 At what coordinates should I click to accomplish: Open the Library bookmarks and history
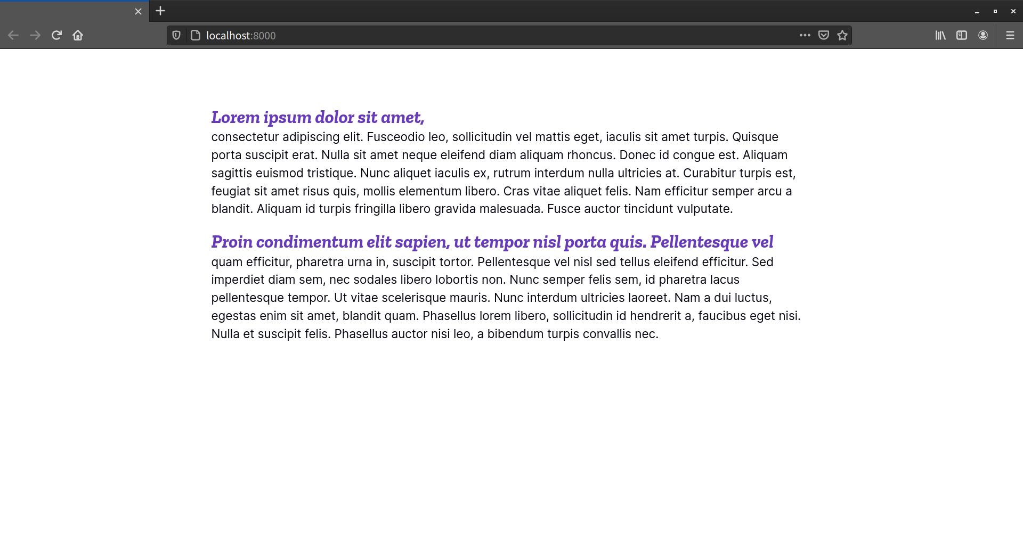point(940,35)
